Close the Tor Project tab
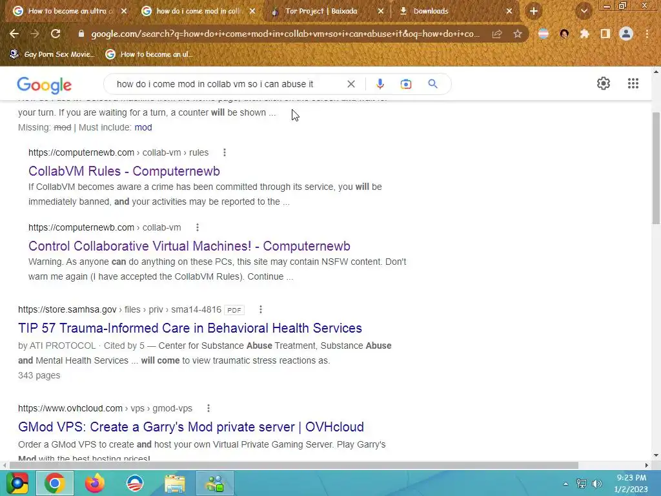661x496 pixels. (x=380, y=11)
